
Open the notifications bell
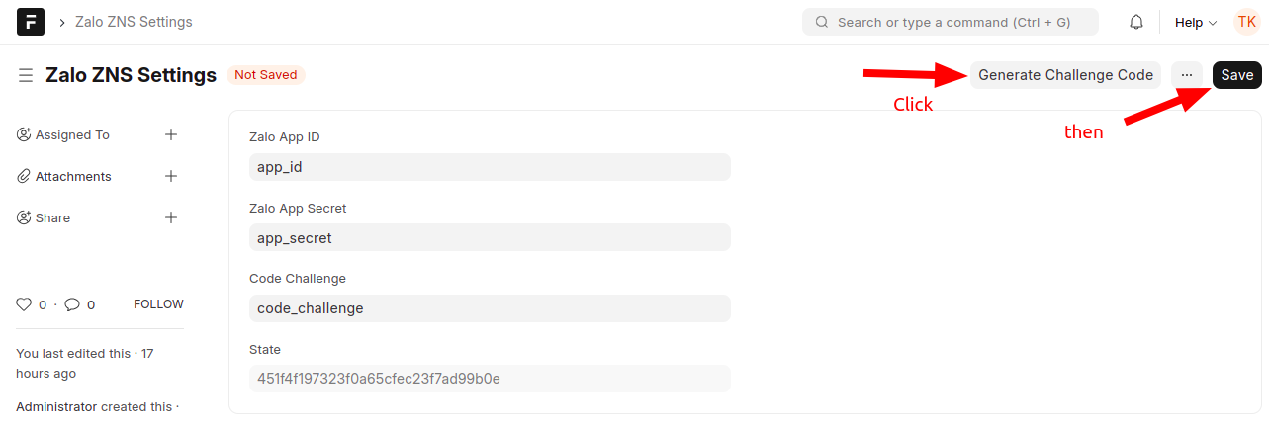click(1136, 22)
